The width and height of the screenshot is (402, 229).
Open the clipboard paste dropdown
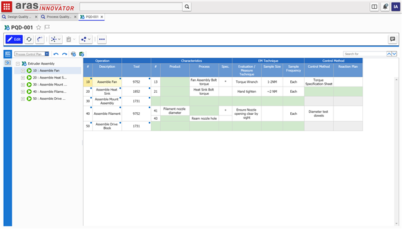coord(70,39)
